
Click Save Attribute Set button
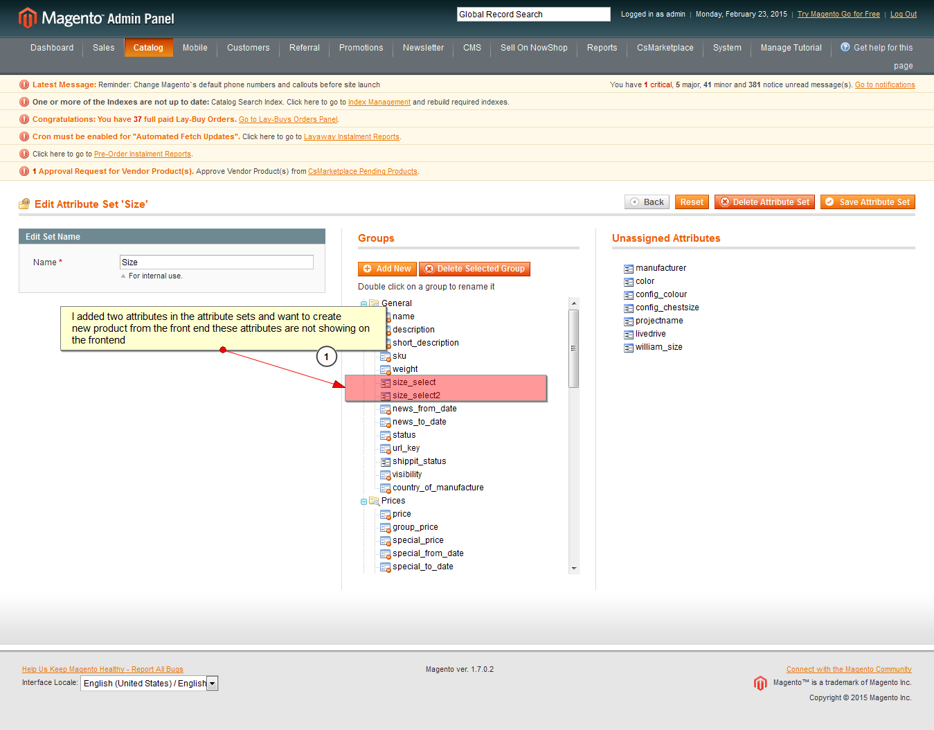point(867,202)
